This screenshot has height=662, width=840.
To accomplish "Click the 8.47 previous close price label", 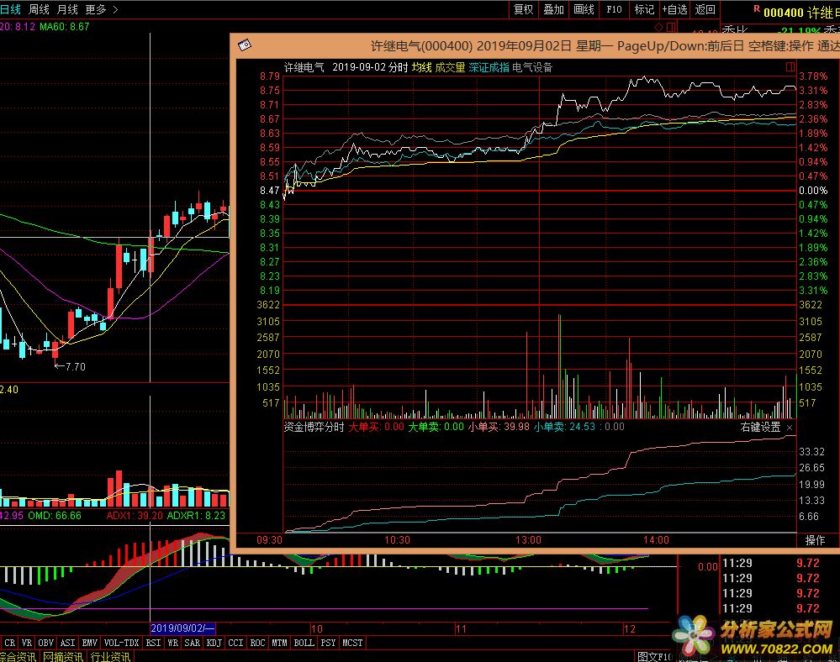I will 269,191.
